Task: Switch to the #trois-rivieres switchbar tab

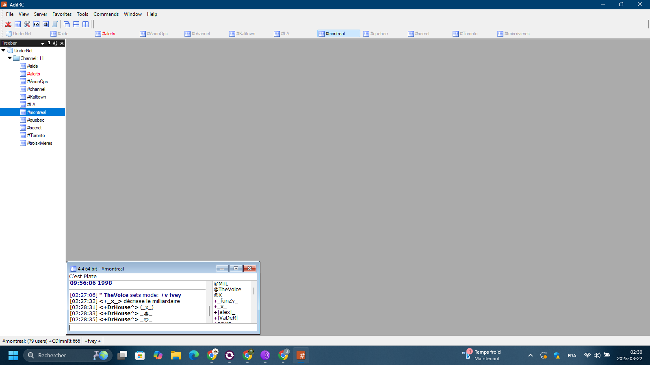Action: (517, 34)
